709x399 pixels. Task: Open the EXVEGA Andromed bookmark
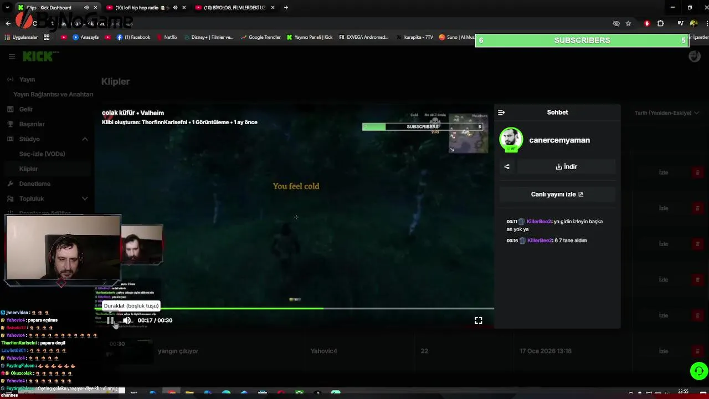click(x=363, y=37)
